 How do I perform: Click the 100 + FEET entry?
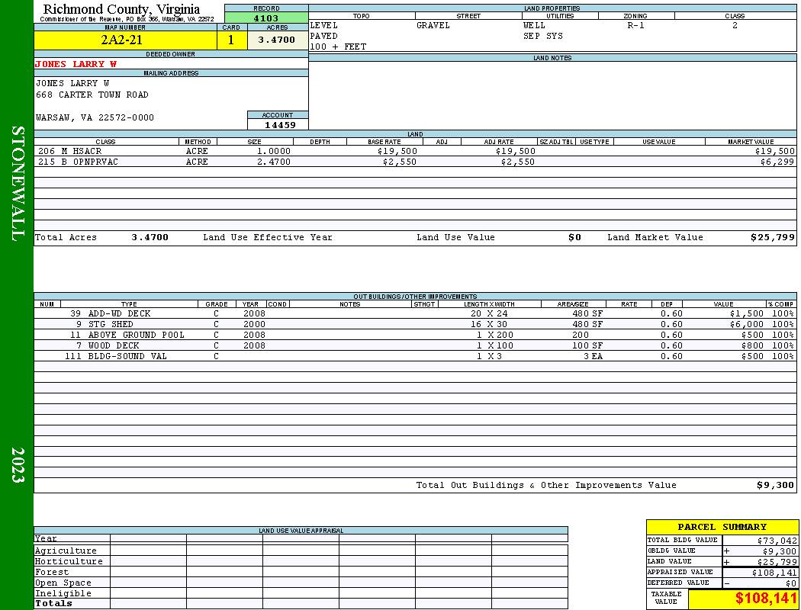(338, 47)
